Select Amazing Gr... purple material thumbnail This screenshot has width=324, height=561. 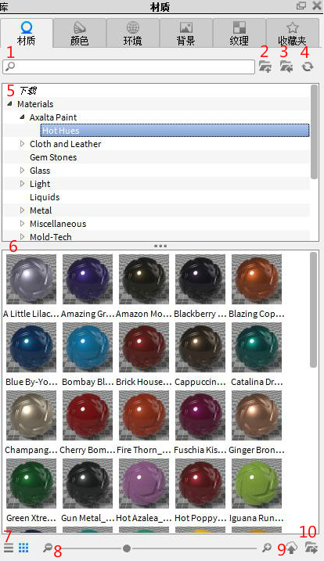coord(88,279)
